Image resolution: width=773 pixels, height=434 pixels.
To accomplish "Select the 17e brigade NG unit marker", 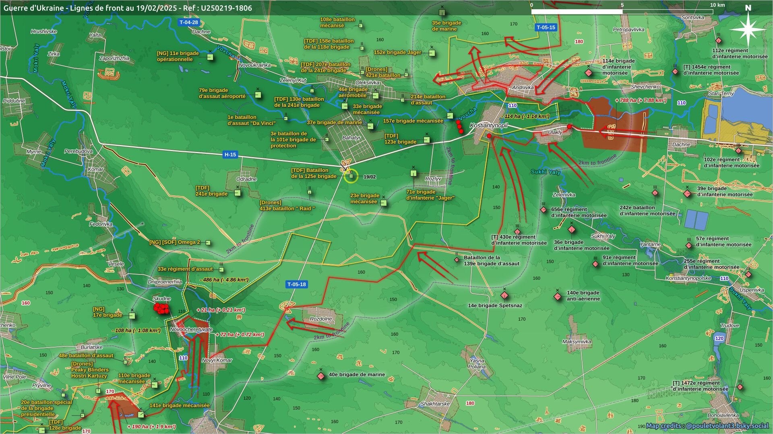I will tap(132, 316).
